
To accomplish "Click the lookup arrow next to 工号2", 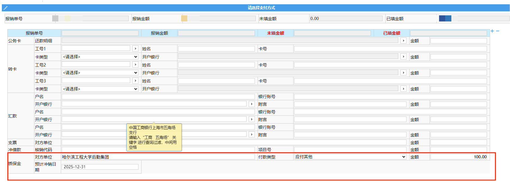I will pos(135,64).
